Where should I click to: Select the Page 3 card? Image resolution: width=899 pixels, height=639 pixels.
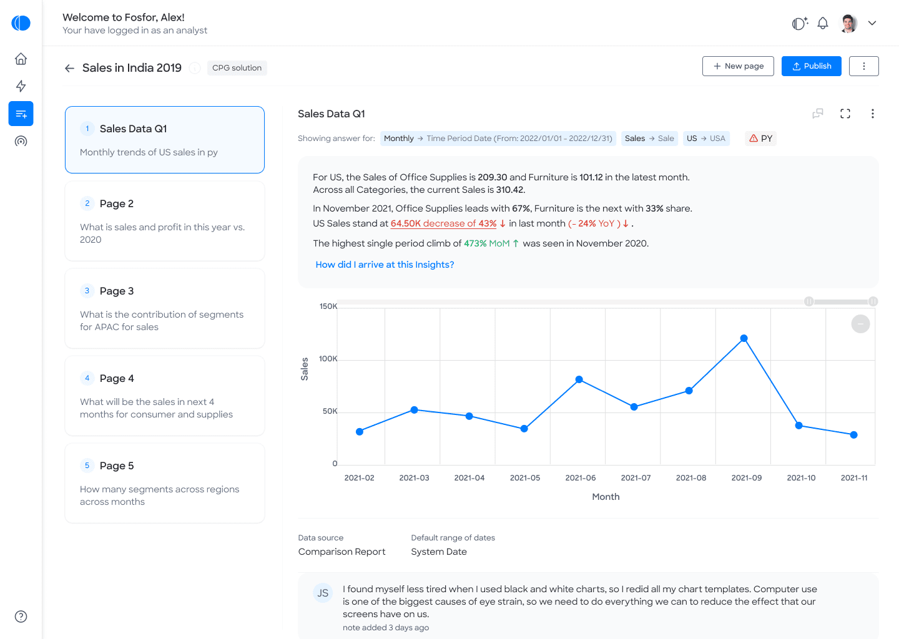pos(165,308)
